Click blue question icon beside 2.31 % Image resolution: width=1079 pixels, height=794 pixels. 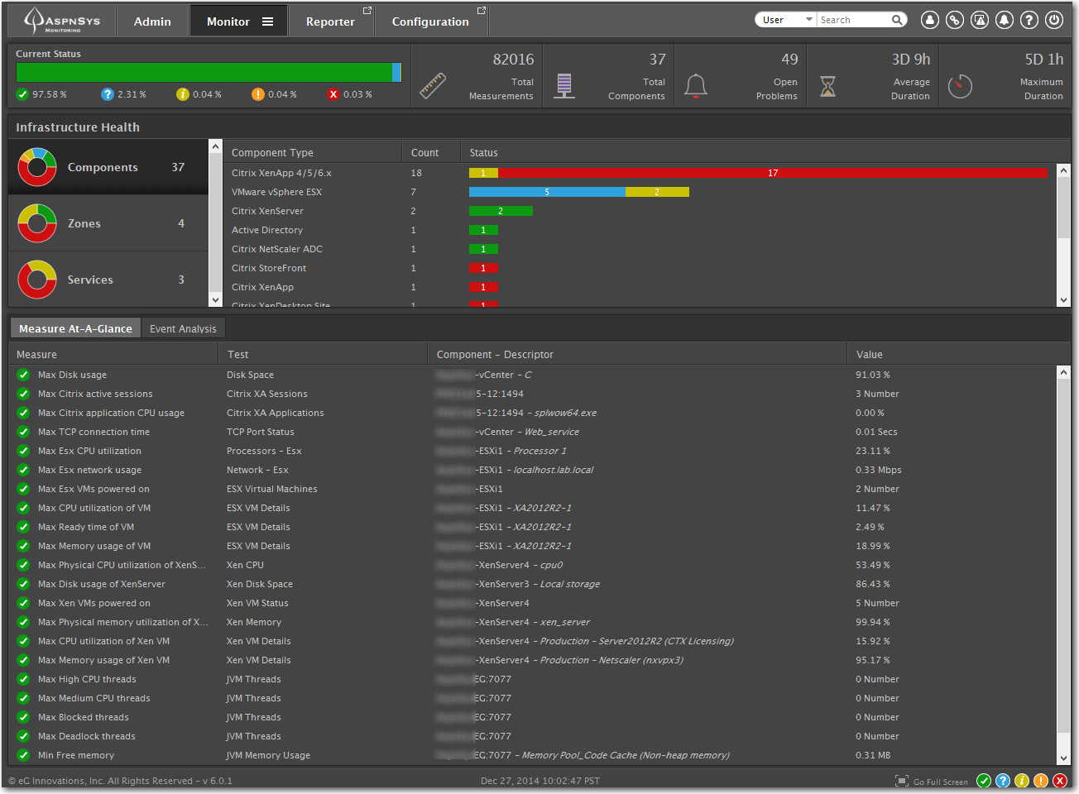pos(107,94)
